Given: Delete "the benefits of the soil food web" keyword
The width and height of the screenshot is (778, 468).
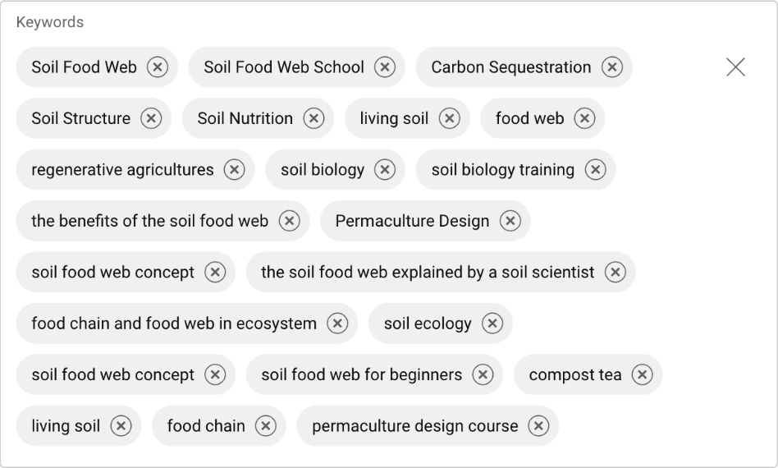Looking at the screenshot, I should [289, 221].
